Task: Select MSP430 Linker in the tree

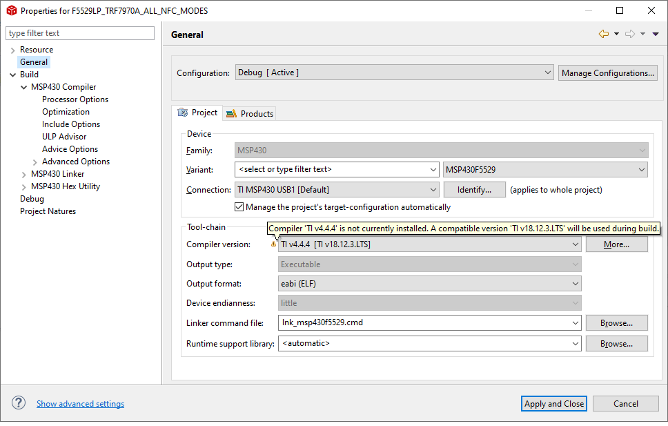Action: click(58, 173)
